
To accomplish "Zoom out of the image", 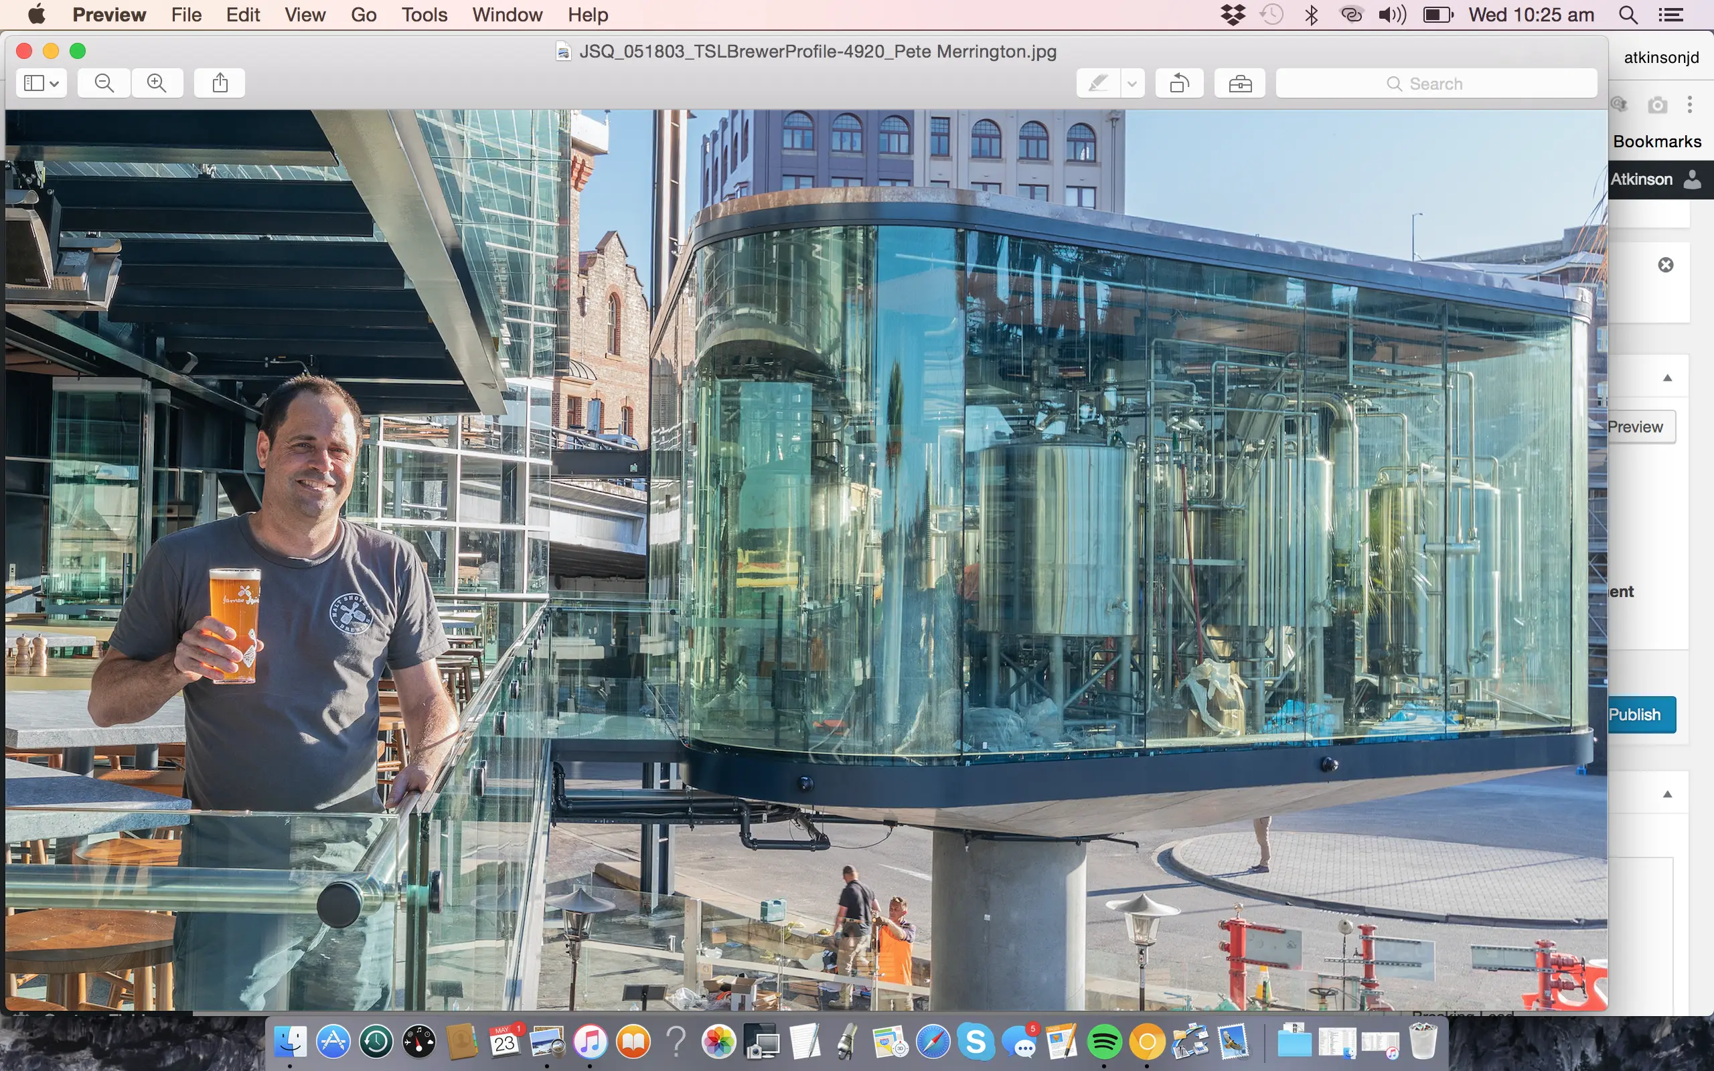I will click(x=104, y=84).
